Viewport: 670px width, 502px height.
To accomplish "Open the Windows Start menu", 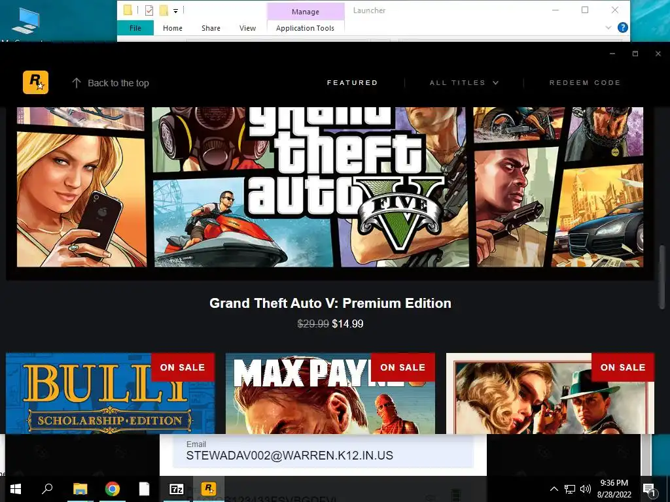I will (x=16, y=489).
